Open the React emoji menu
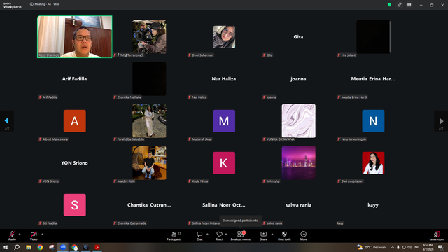 coord(219,236)
